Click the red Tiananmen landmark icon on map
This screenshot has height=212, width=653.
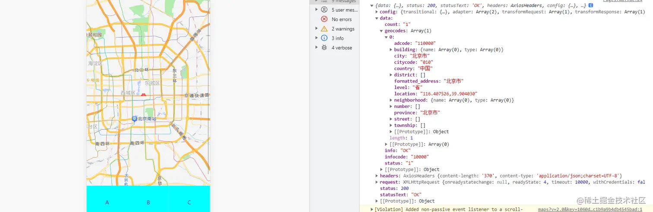point(143,94)
